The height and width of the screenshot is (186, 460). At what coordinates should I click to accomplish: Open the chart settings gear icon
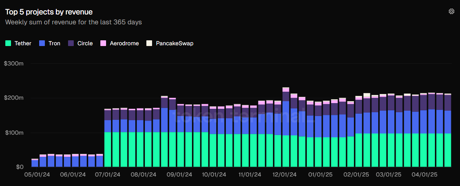(451, 11)
